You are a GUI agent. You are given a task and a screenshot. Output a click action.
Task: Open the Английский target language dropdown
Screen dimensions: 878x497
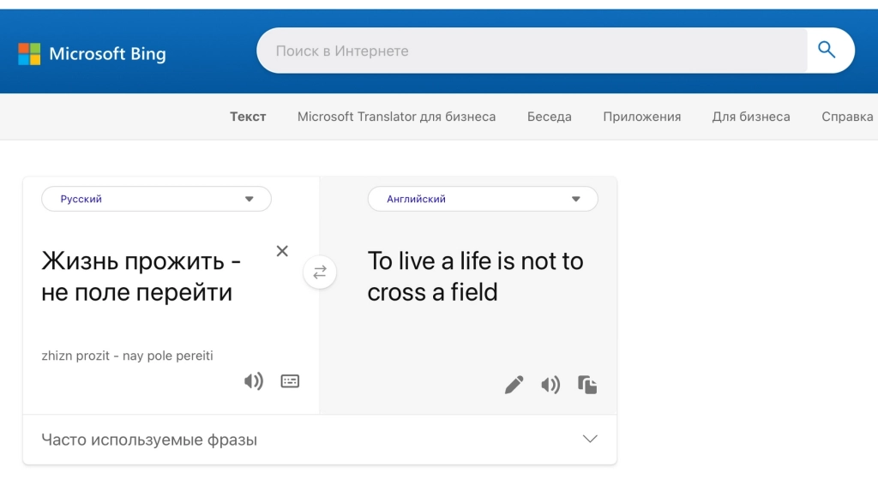[x=483, y=199]
